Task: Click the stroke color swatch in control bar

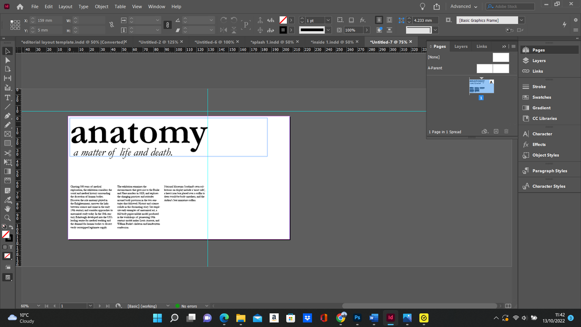Action: pos(283,30)
